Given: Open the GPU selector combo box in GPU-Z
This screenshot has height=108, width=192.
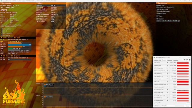Looking at the screenshot, I should (x=164, y=106).
